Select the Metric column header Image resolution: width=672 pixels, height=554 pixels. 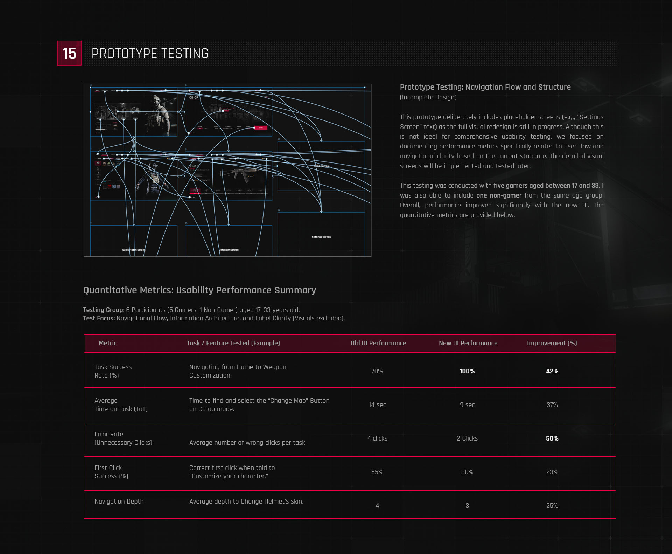107,343
